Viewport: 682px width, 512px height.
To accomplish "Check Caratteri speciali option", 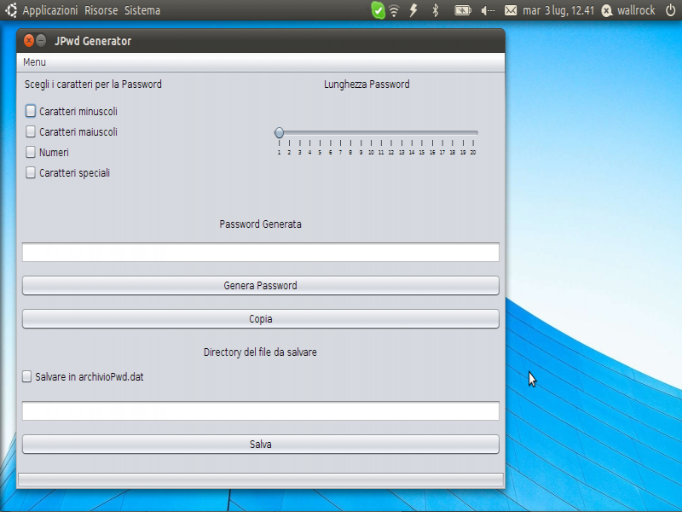I will tap(31, 172).
